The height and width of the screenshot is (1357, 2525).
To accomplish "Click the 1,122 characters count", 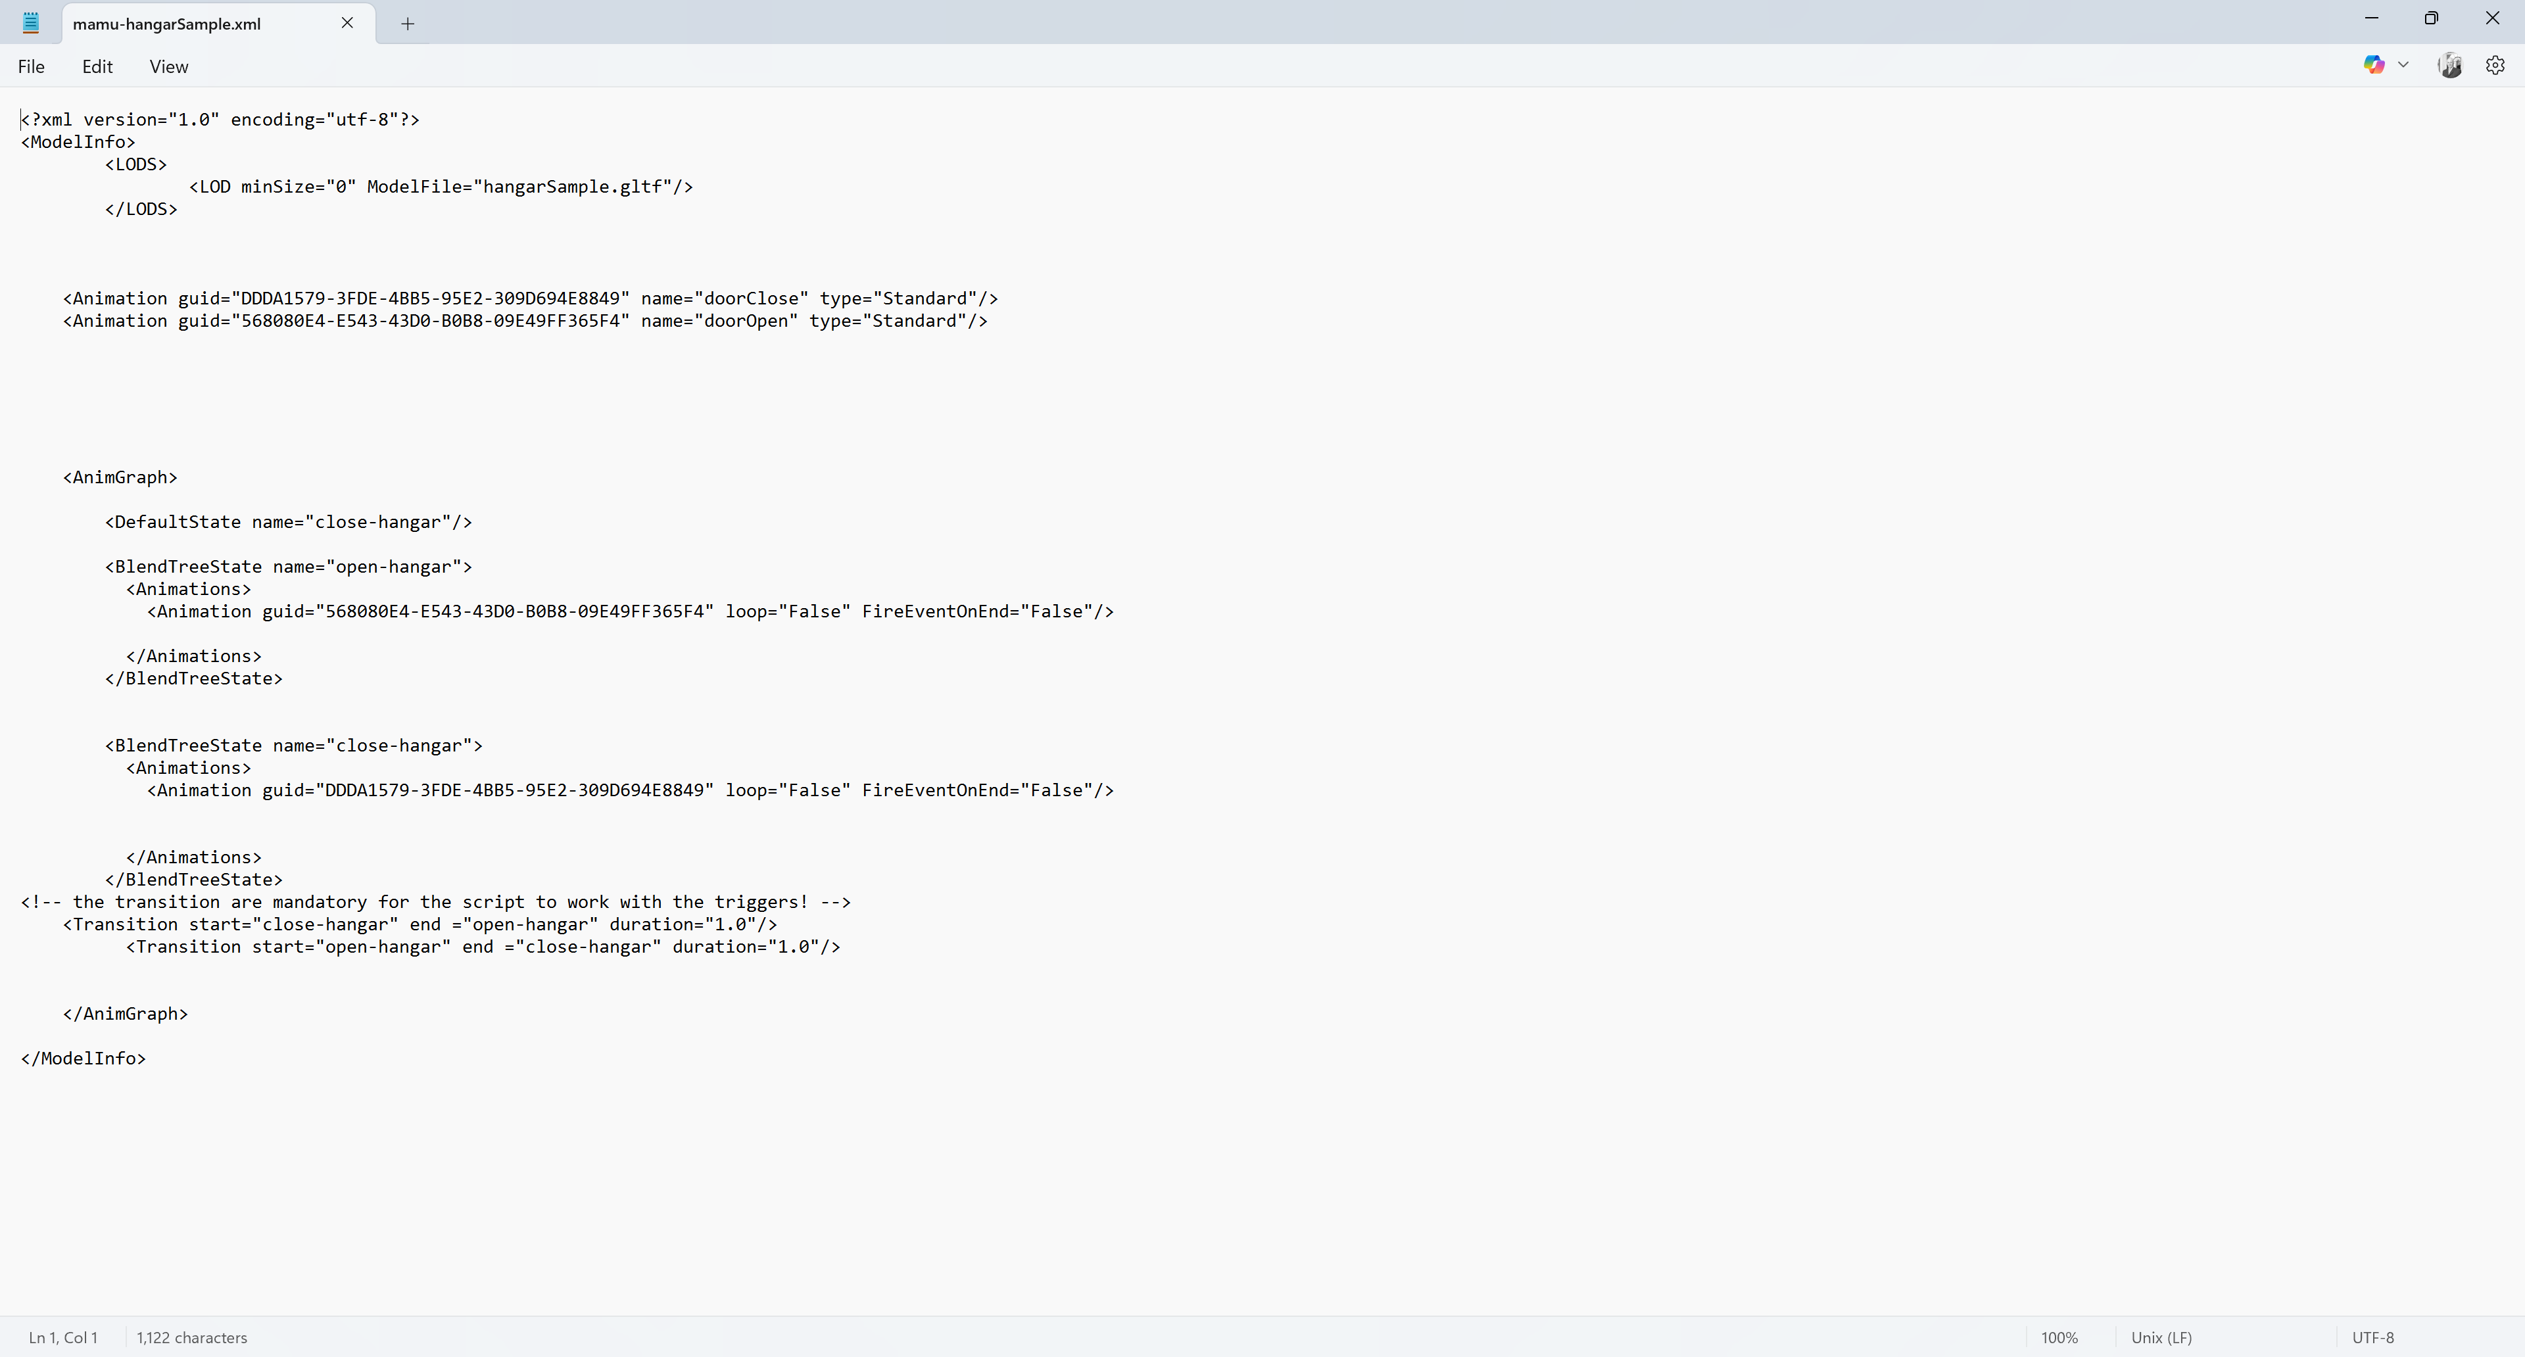I will [x=192, y=1337].
